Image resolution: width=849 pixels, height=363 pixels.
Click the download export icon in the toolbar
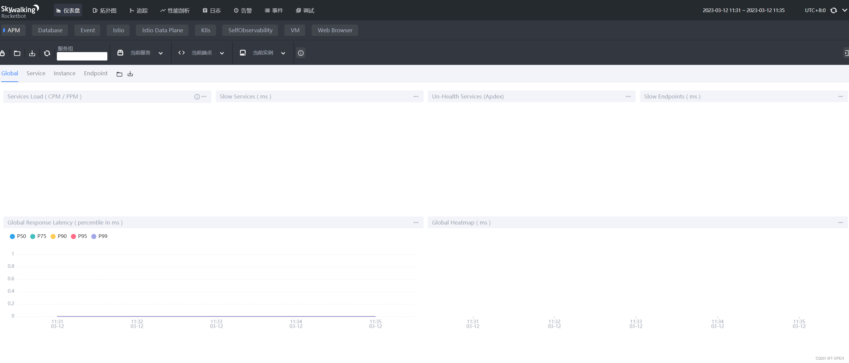[x=32, y=53]
